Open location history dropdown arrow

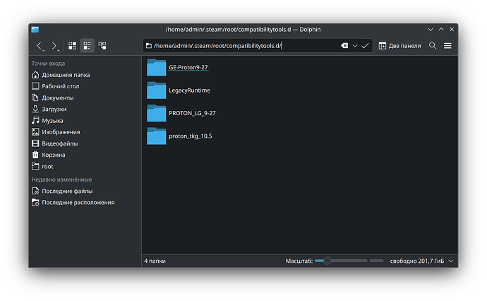pyautogui.click(x=355, y=46)
